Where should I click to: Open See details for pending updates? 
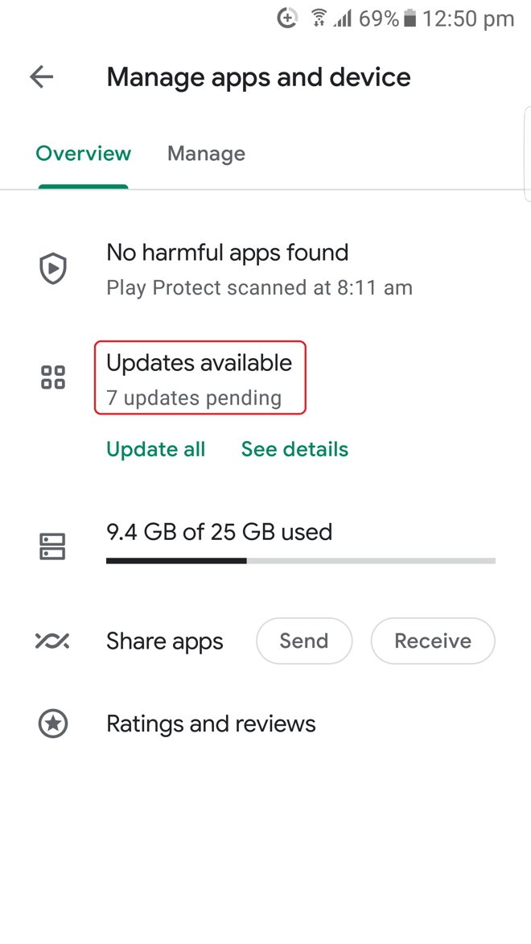pyautogui.click(x=294, y=449)
